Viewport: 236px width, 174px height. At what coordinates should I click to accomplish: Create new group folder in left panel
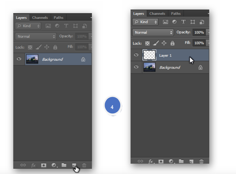coord(64,165)
